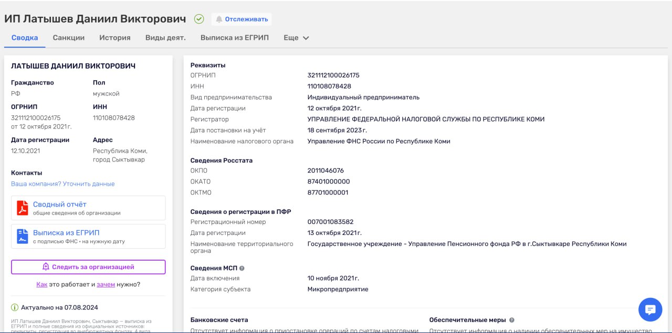
Task: Open the Как link below the follow button
Action: (x=41, y=284)
